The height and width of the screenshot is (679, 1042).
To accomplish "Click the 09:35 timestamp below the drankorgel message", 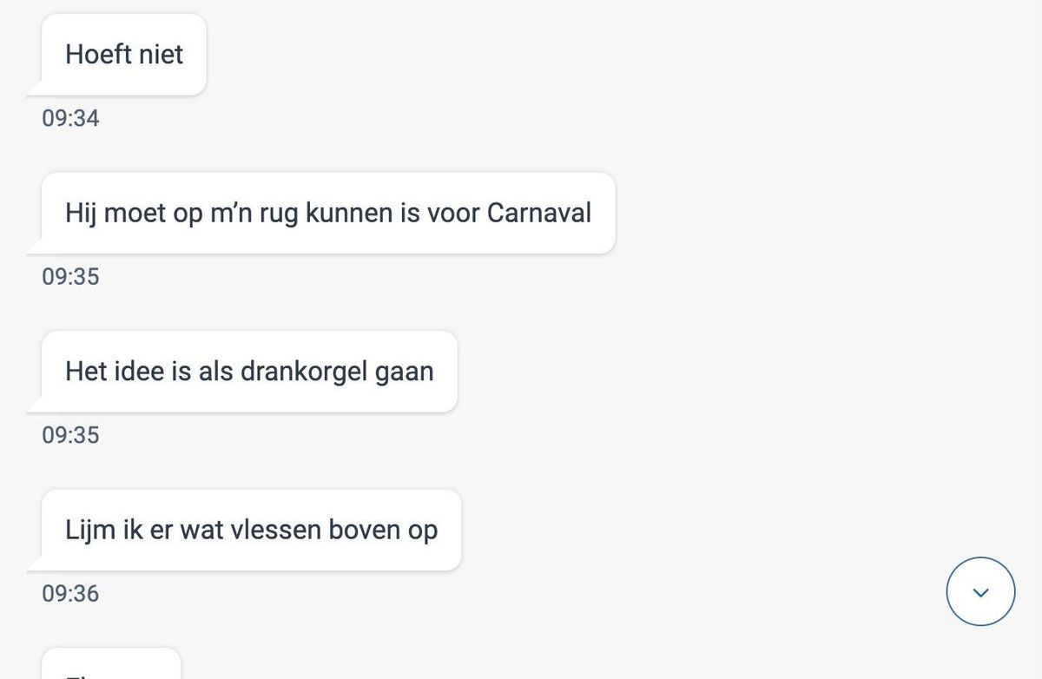I will point(70,435).
